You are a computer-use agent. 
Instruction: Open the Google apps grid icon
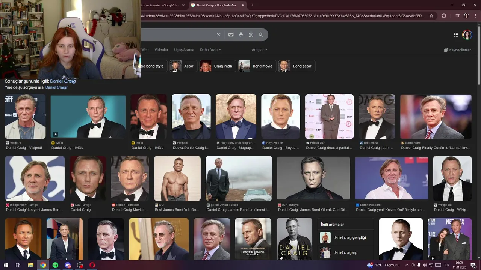(x=456, y=35)
